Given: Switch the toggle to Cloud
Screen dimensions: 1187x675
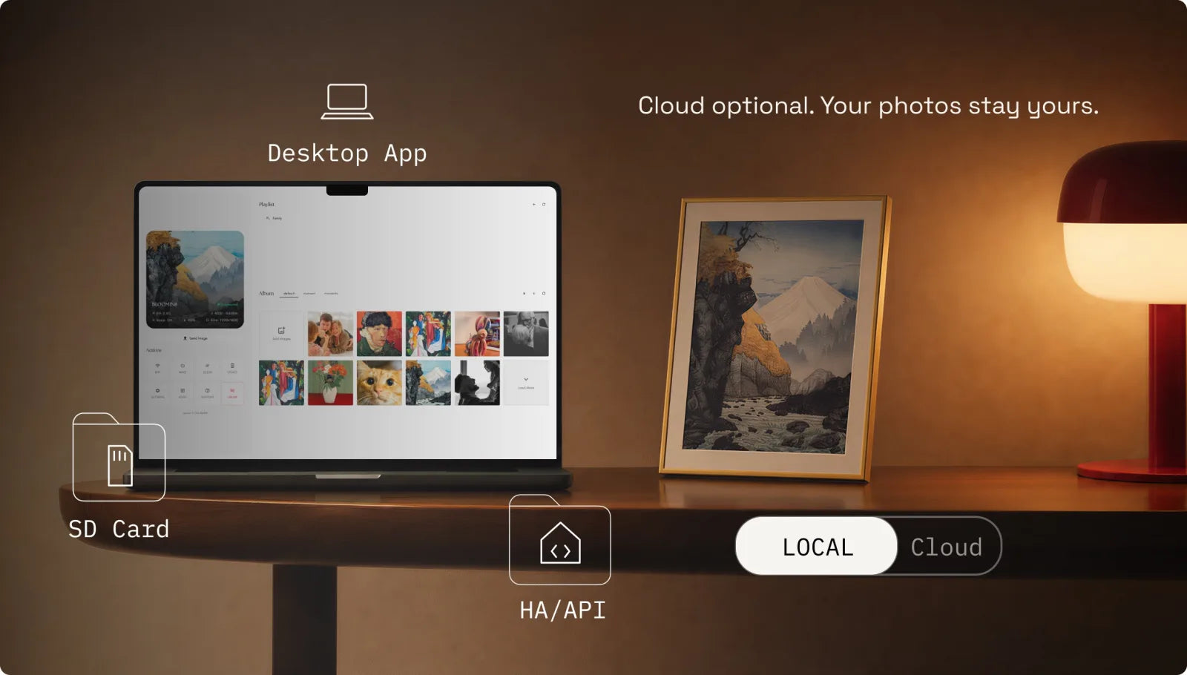Looking at the screenshot, I should click(947, 547).
